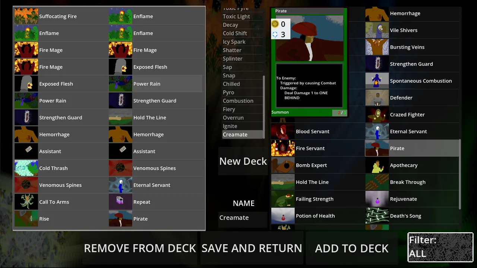This screenshot has width=477, height=268.
Task: Click the REMOVE FROM DECK button
Action: [140, 248]
